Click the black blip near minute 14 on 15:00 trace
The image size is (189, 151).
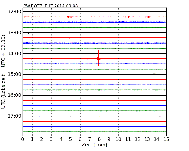[x=155, y=74]
